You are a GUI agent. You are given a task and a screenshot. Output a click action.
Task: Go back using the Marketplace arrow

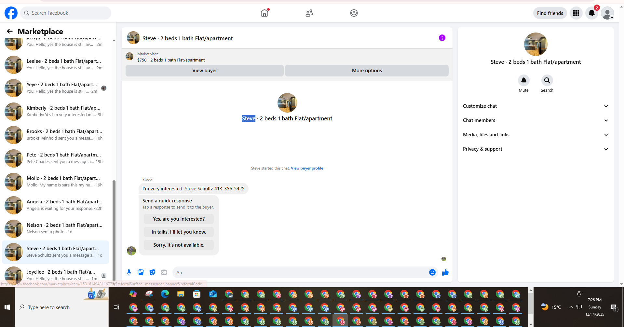[10, 31]
